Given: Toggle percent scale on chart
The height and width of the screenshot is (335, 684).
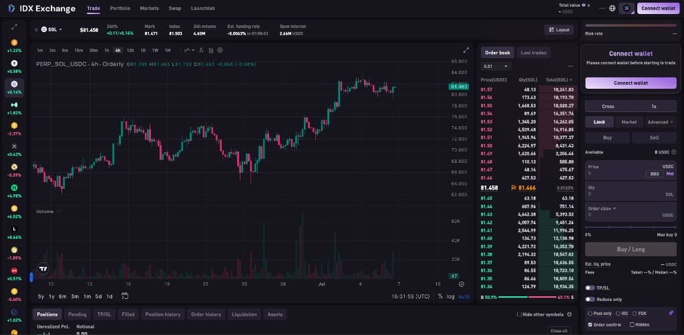Looking at the screenshot, I should click(x=440, y=296).
